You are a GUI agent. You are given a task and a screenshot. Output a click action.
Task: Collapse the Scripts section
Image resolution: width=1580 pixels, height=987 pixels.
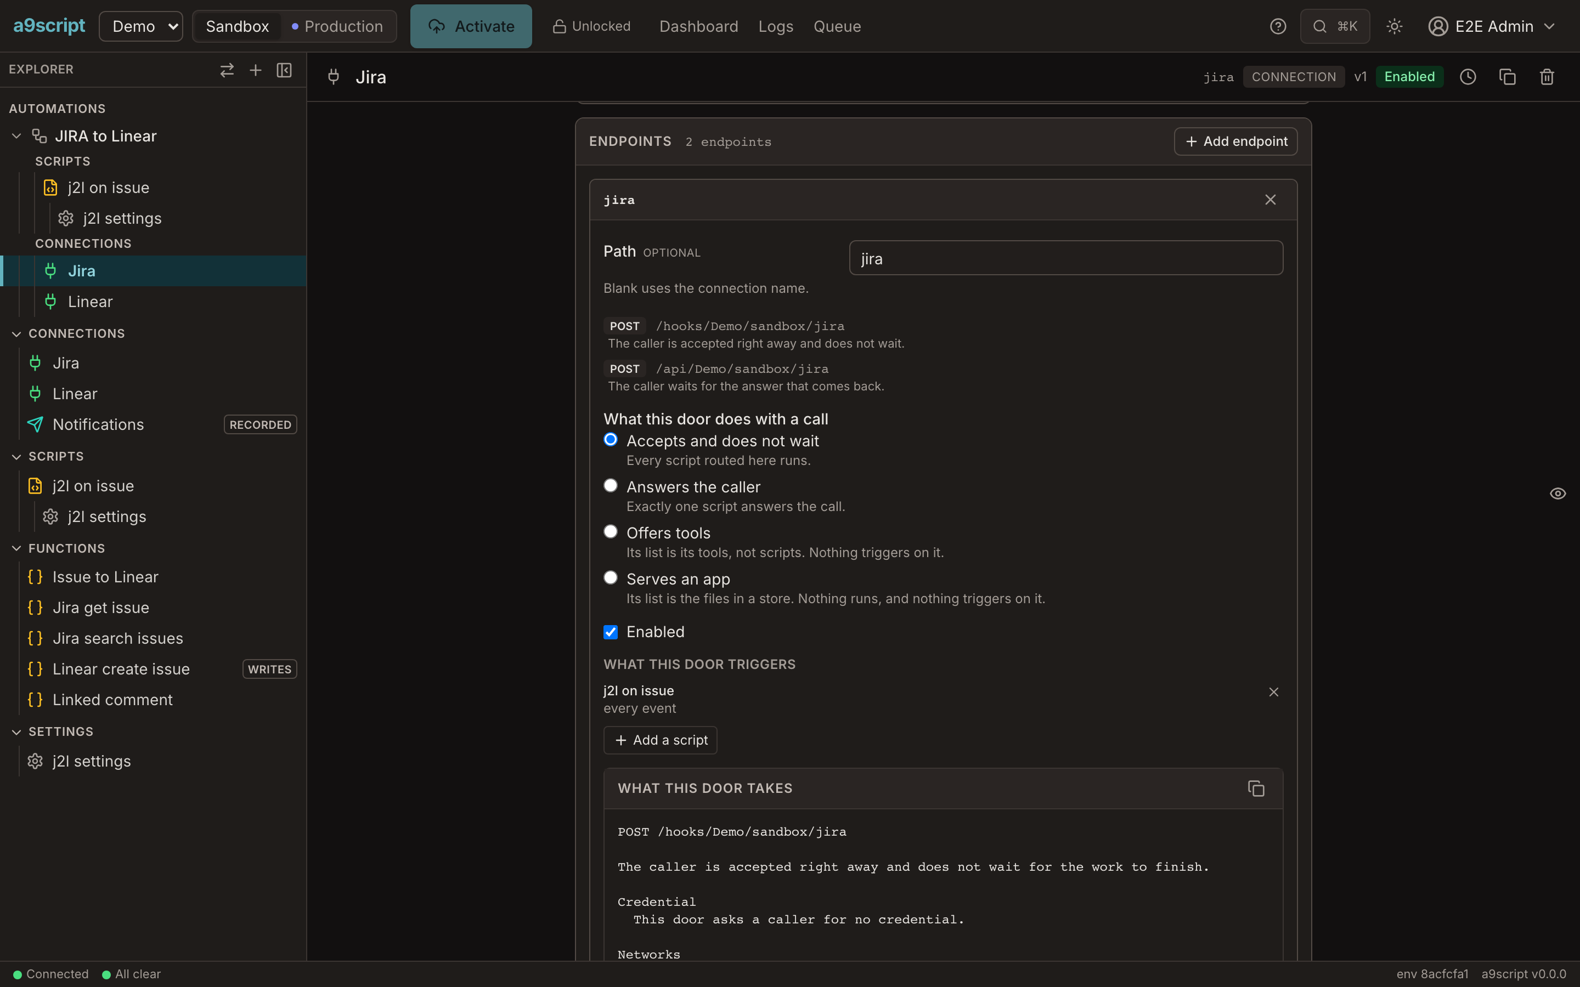17,456
